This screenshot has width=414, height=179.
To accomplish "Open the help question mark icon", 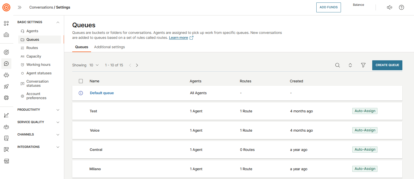I will tap(401, 7).
